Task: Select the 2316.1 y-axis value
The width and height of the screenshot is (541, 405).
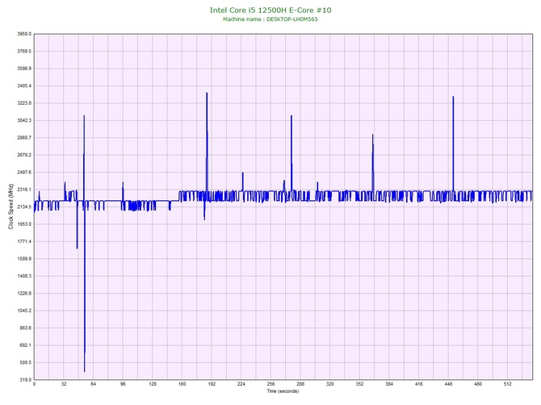Action: tap(24, 190)
